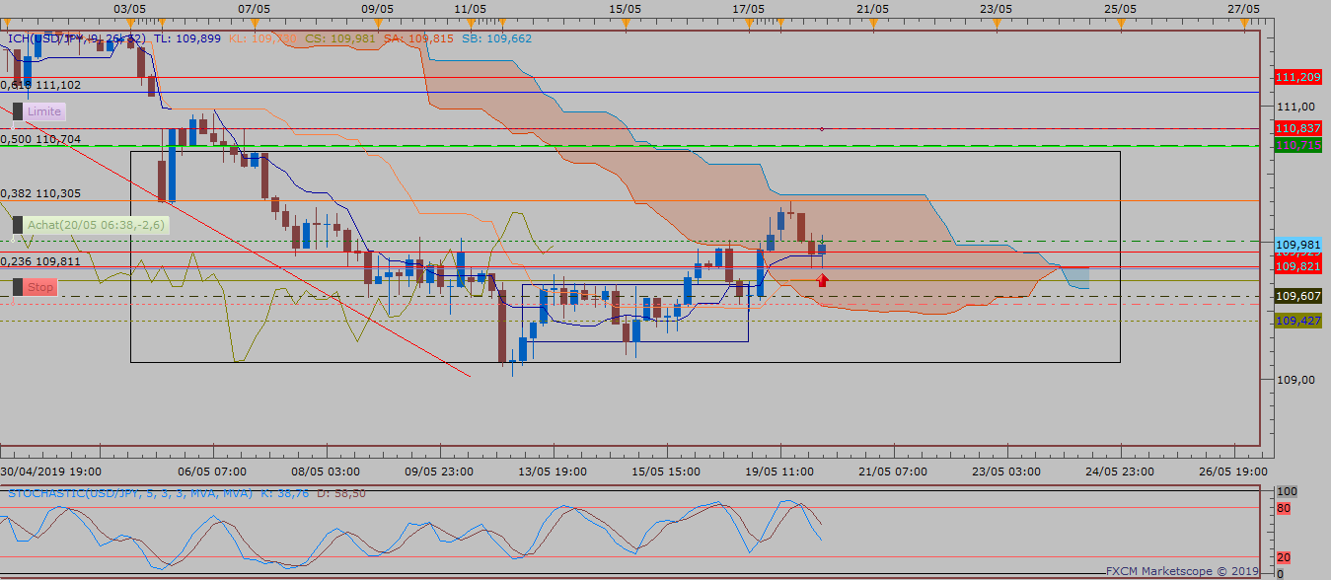Image resolution: width=1331 pixels, height=580 pixels.
Task: Click the 109,607 dark price tag
Action: point(1298,296)
